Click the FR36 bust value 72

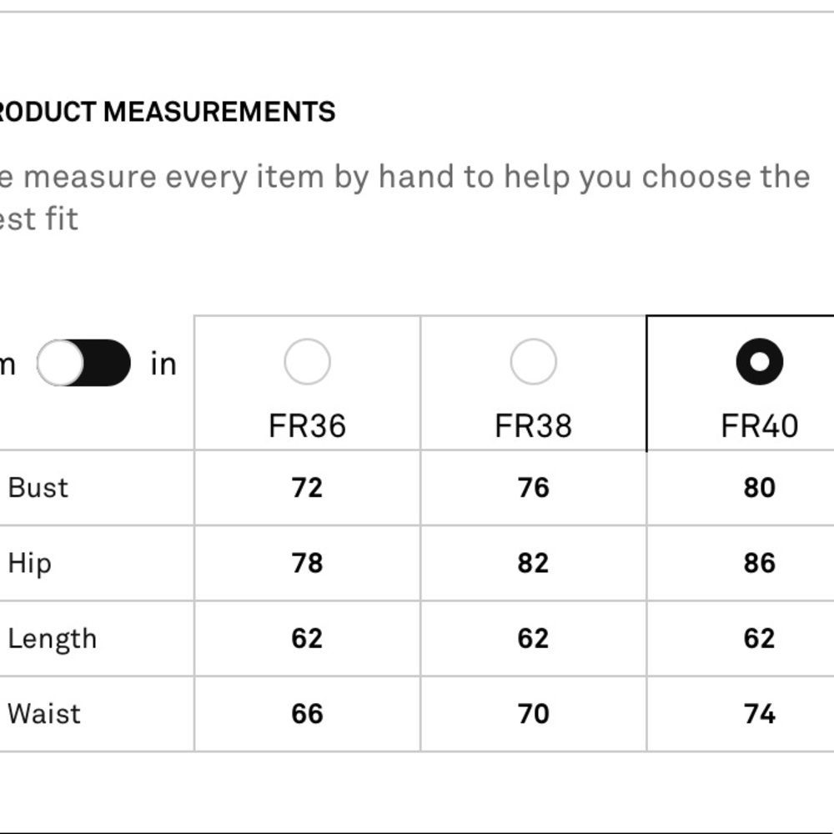pyautogui.click(x=307, y=488)
